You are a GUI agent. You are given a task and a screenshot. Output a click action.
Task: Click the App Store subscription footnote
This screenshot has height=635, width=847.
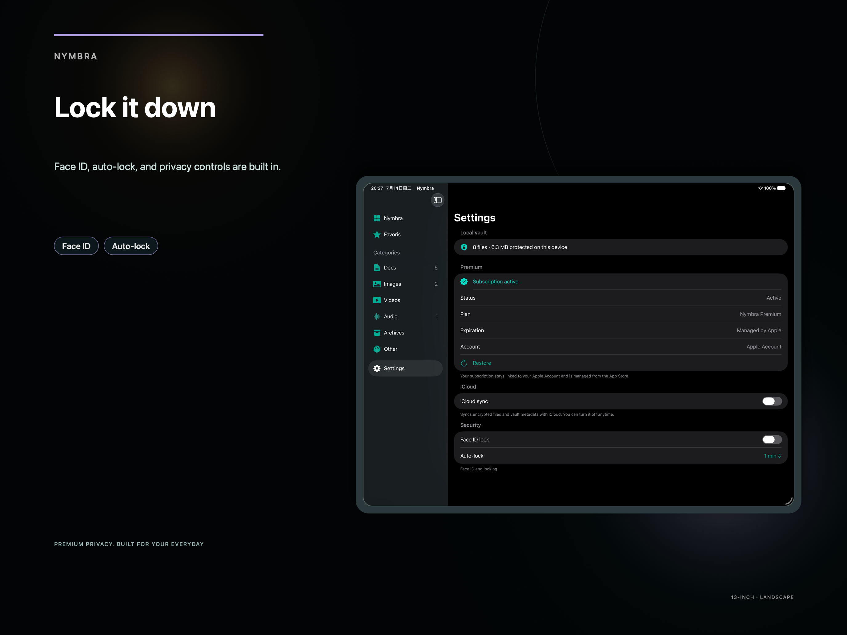[544, 376]
